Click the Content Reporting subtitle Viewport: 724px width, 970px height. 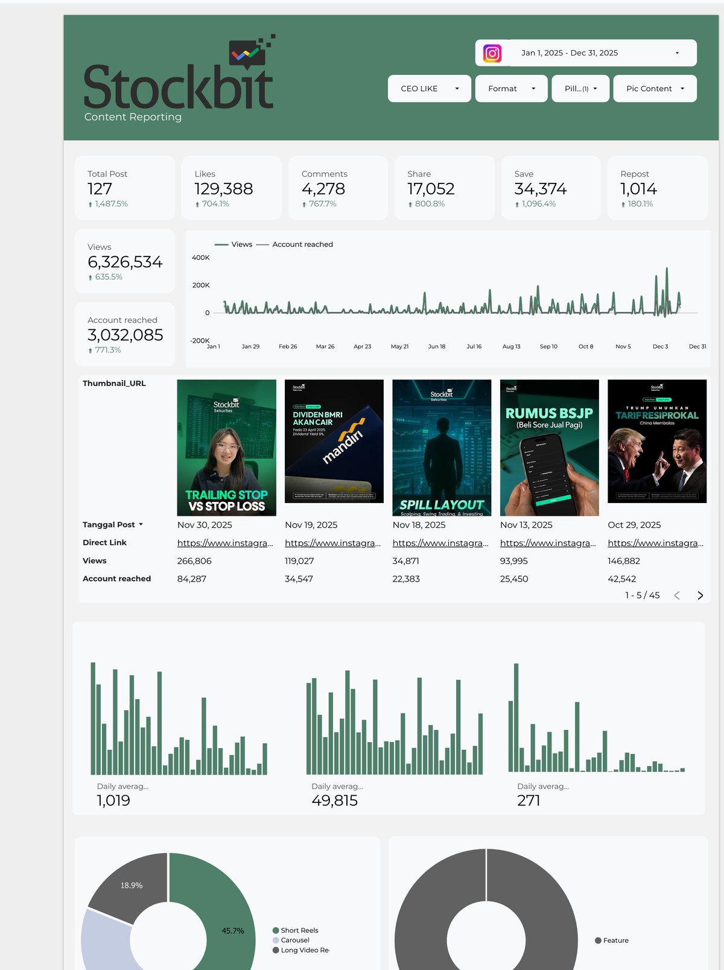coord(133,117)
